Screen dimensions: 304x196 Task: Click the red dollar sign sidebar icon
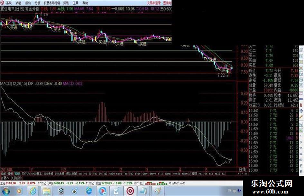301,105
